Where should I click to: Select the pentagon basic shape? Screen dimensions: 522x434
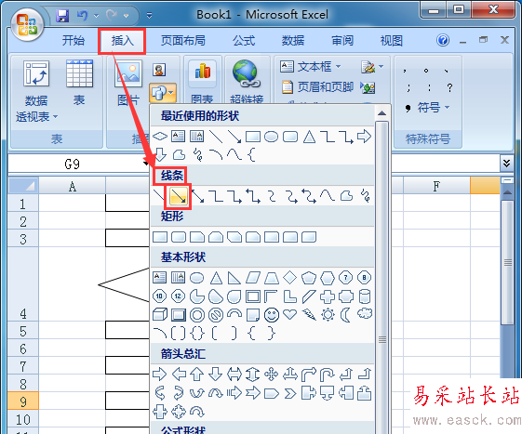click(x=309, y=278)
